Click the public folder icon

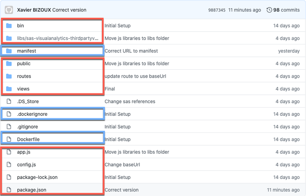pyautogui.click(x=9, y=64)
